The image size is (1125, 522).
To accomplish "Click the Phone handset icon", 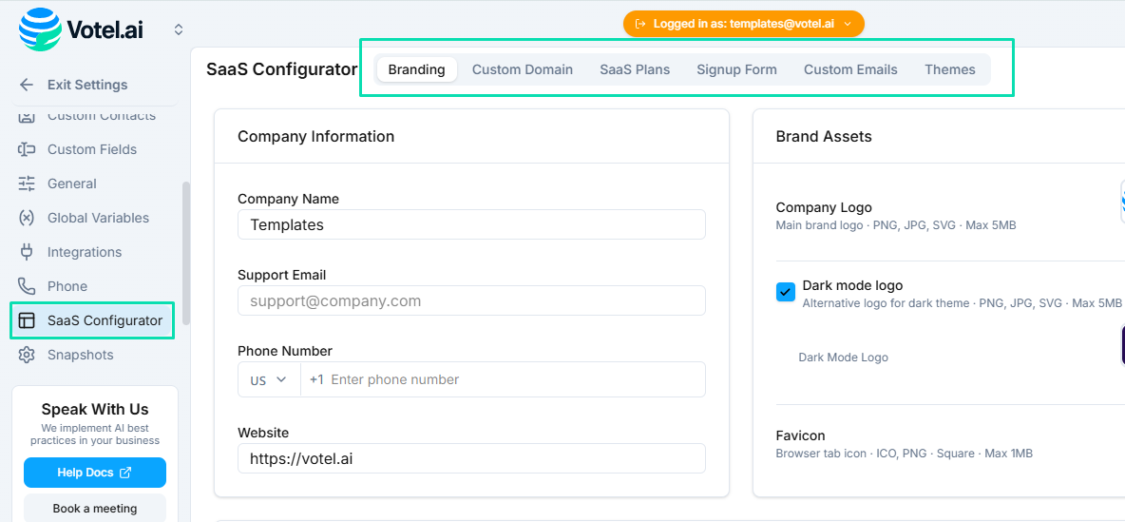I will tap(27, 286).
